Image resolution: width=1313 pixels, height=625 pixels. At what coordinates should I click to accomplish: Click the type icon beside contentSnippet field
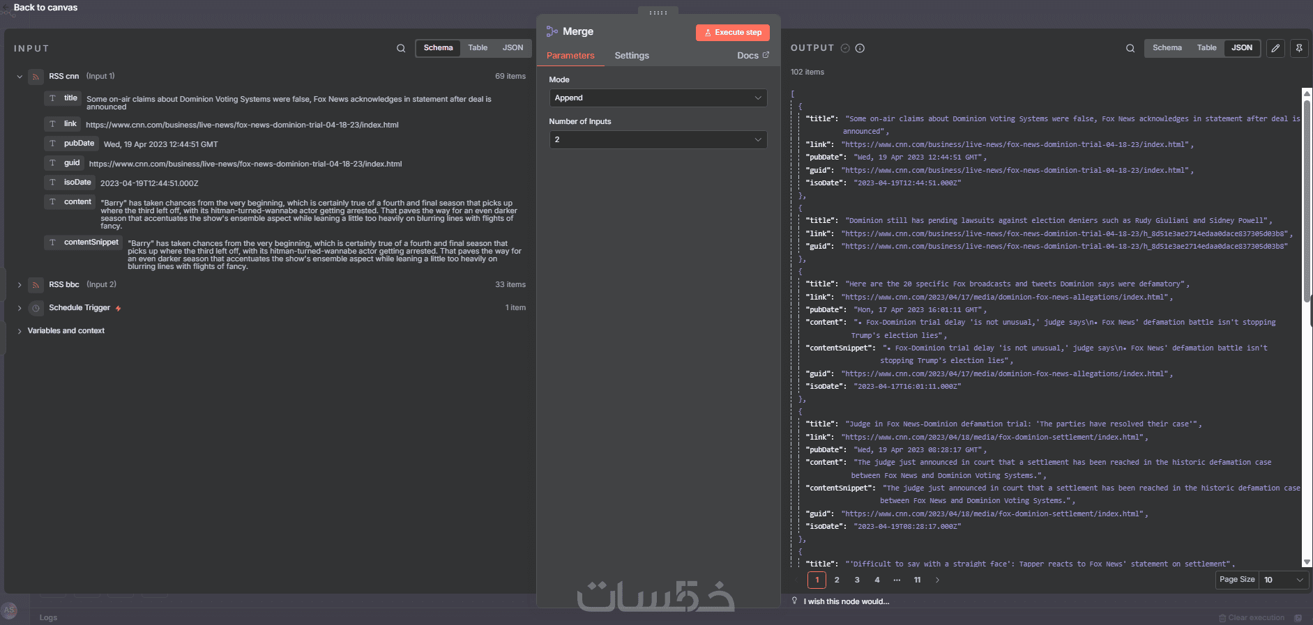[52, 242]
